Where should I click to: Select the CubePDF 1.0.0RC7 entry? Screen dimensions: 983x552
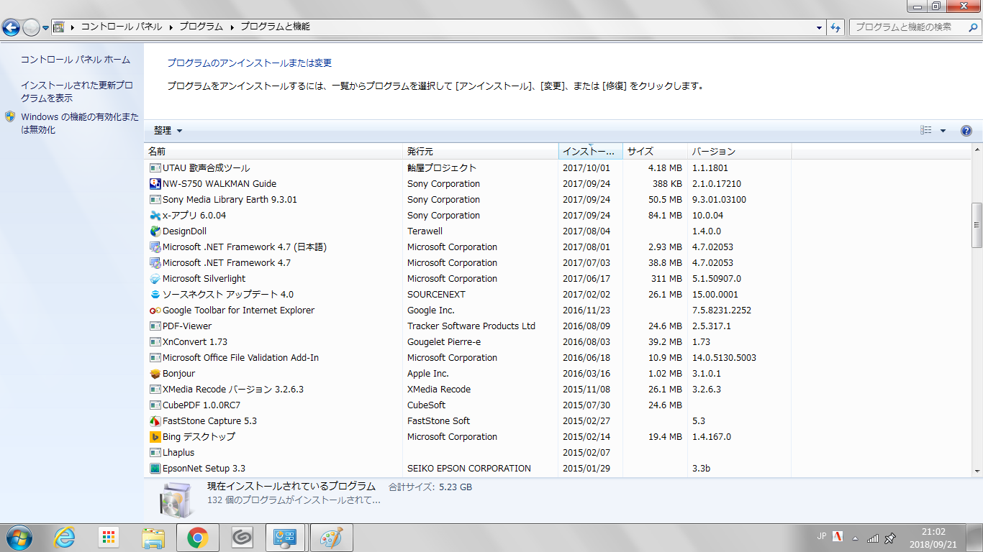click(x=201, y=405)
